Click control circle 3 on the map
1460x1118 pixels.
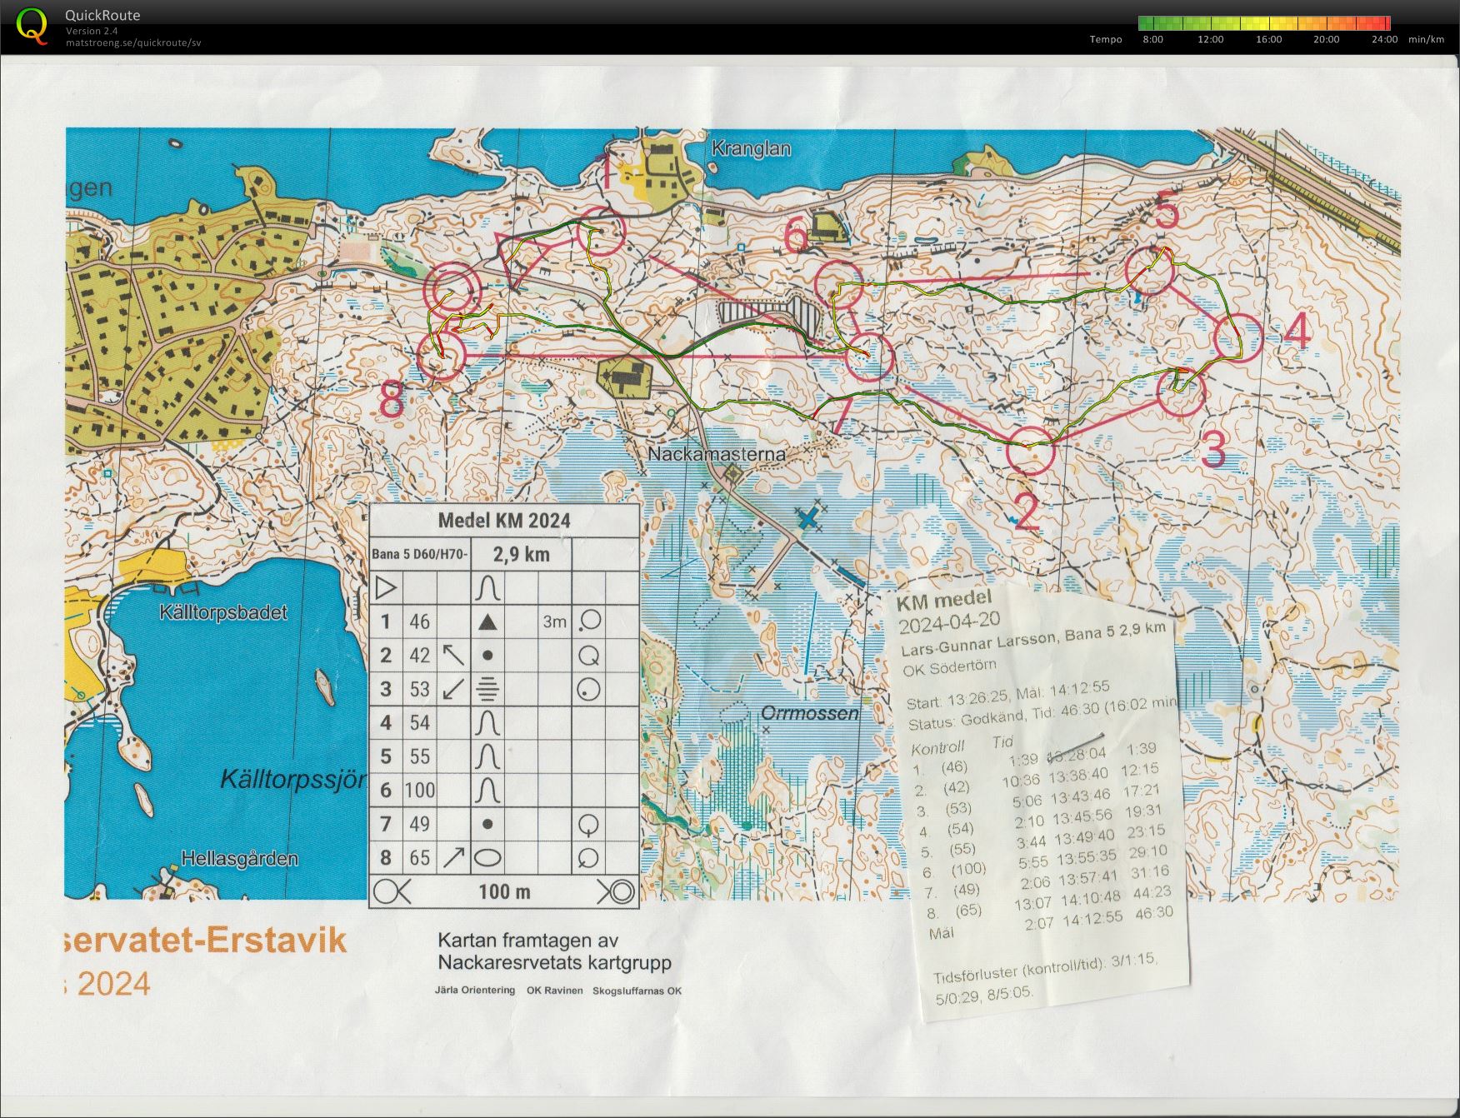(x=1181, y=392)
